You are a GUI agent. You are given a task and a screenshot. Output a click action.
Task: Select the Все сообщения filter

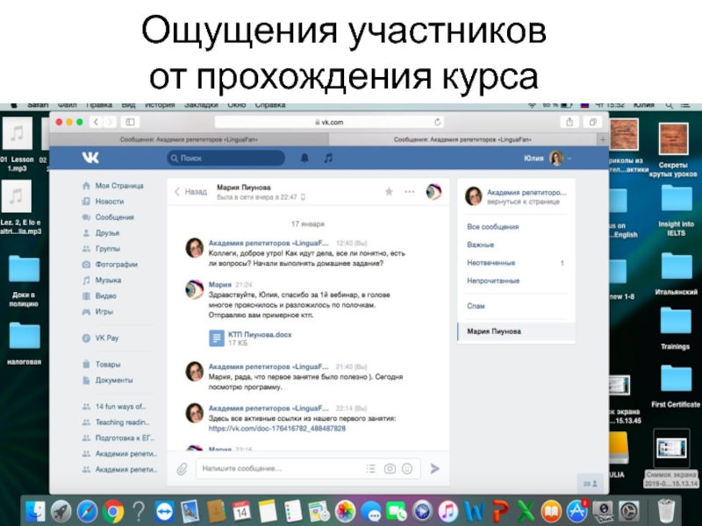pyautogui.click(x=492, y=227)
